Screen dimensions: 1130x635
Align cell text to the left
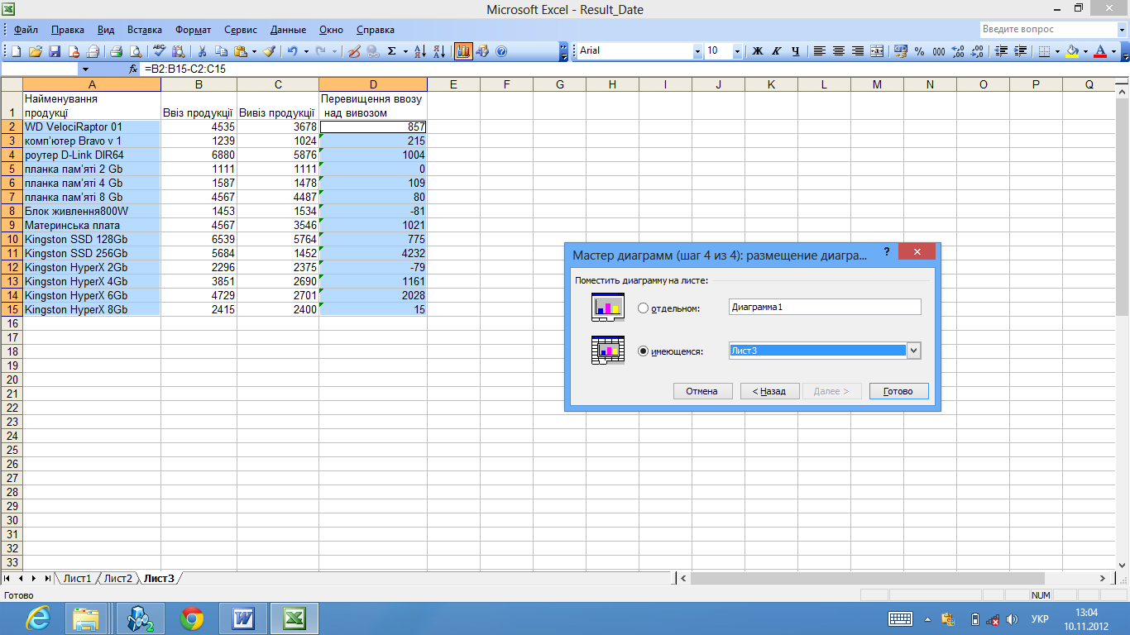[x=820, y=51]
